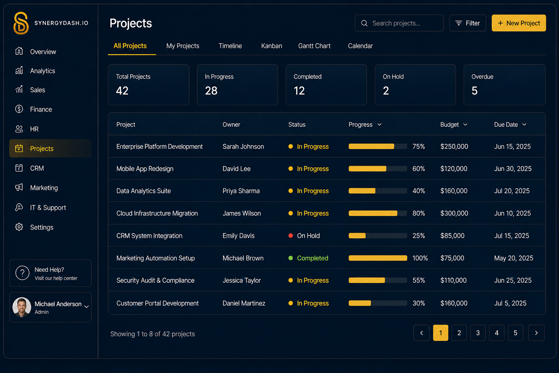
Task: Open the Overdue summary card
Action: pos(504,85)
